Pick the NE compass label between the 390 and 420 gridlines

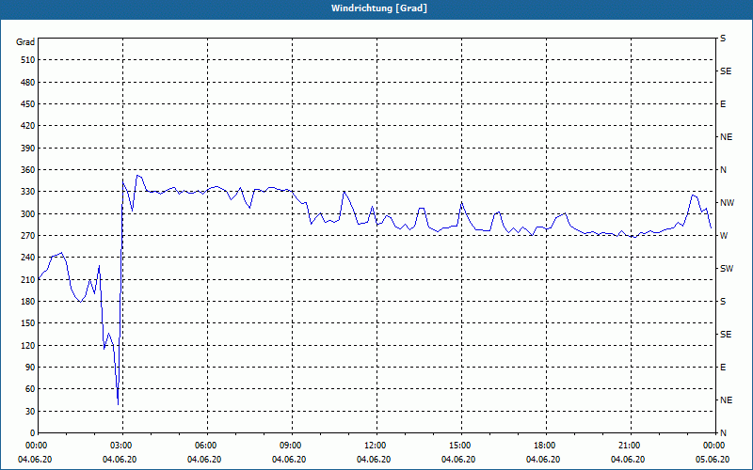[726, 137]
